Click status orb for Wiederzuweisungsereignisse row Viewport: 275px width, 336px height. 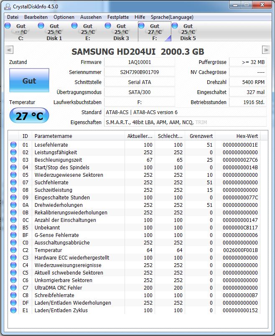(x=13, y=265)
